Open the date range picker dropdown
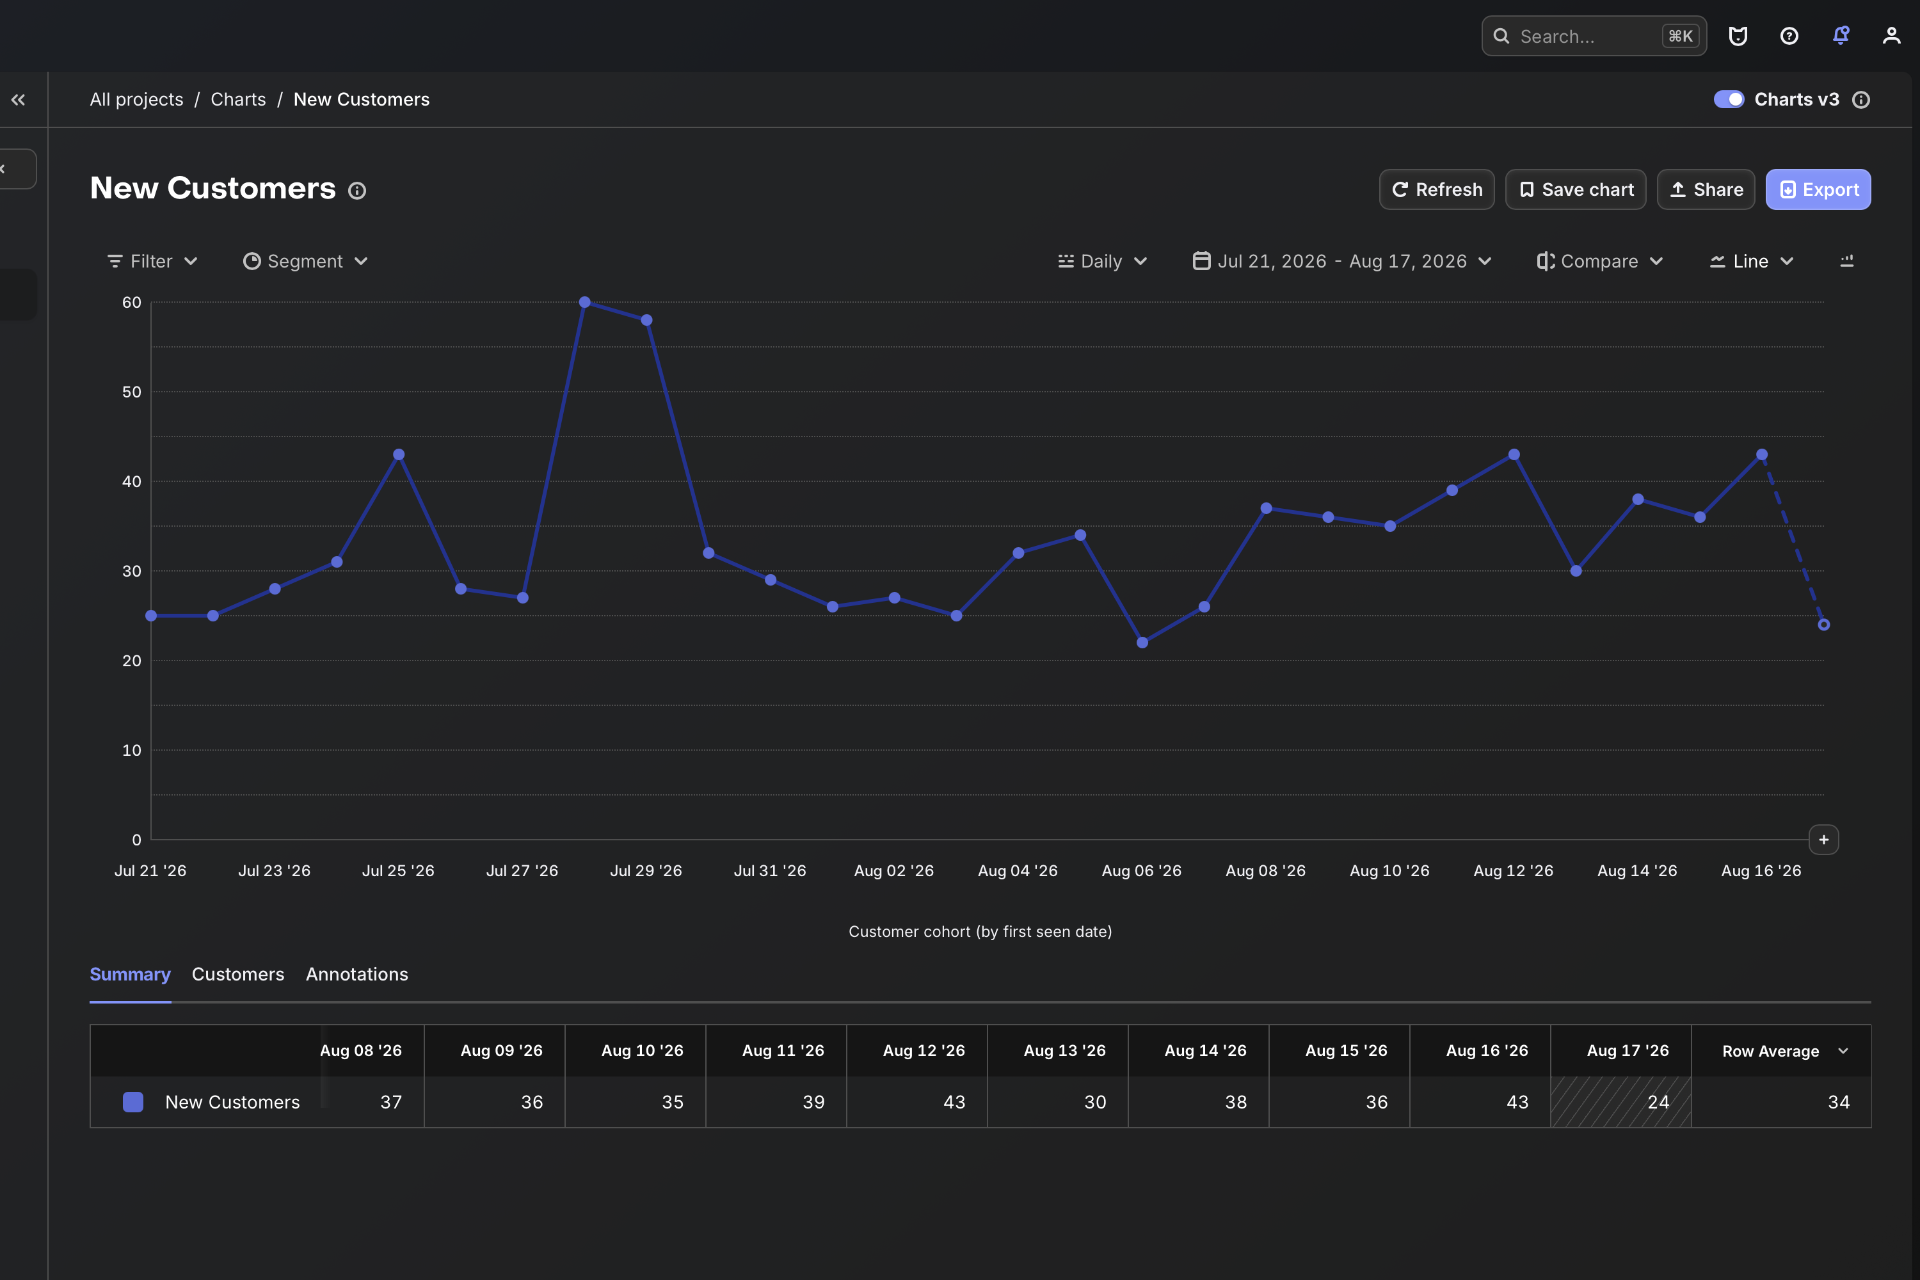The height and width of the screenshot is (1280, 1920). 1342,261
